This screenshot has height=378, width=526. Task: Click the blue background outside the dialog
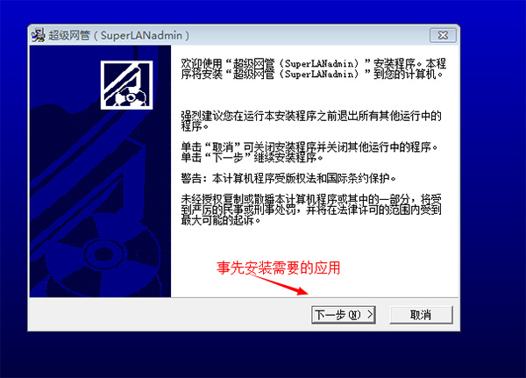pyautogui.click(x=263, y=354)
